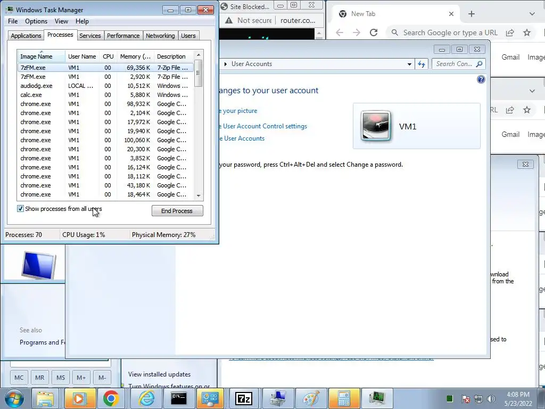This screenshot has width=545, height=409.
Task: Open Windows Explorer from taskbar
Action: pyautogui.click(x=46, y=398)
